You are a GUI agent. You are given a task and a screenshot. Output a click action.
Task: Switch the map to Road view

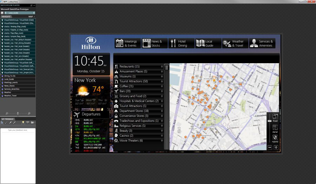(275, 118)
